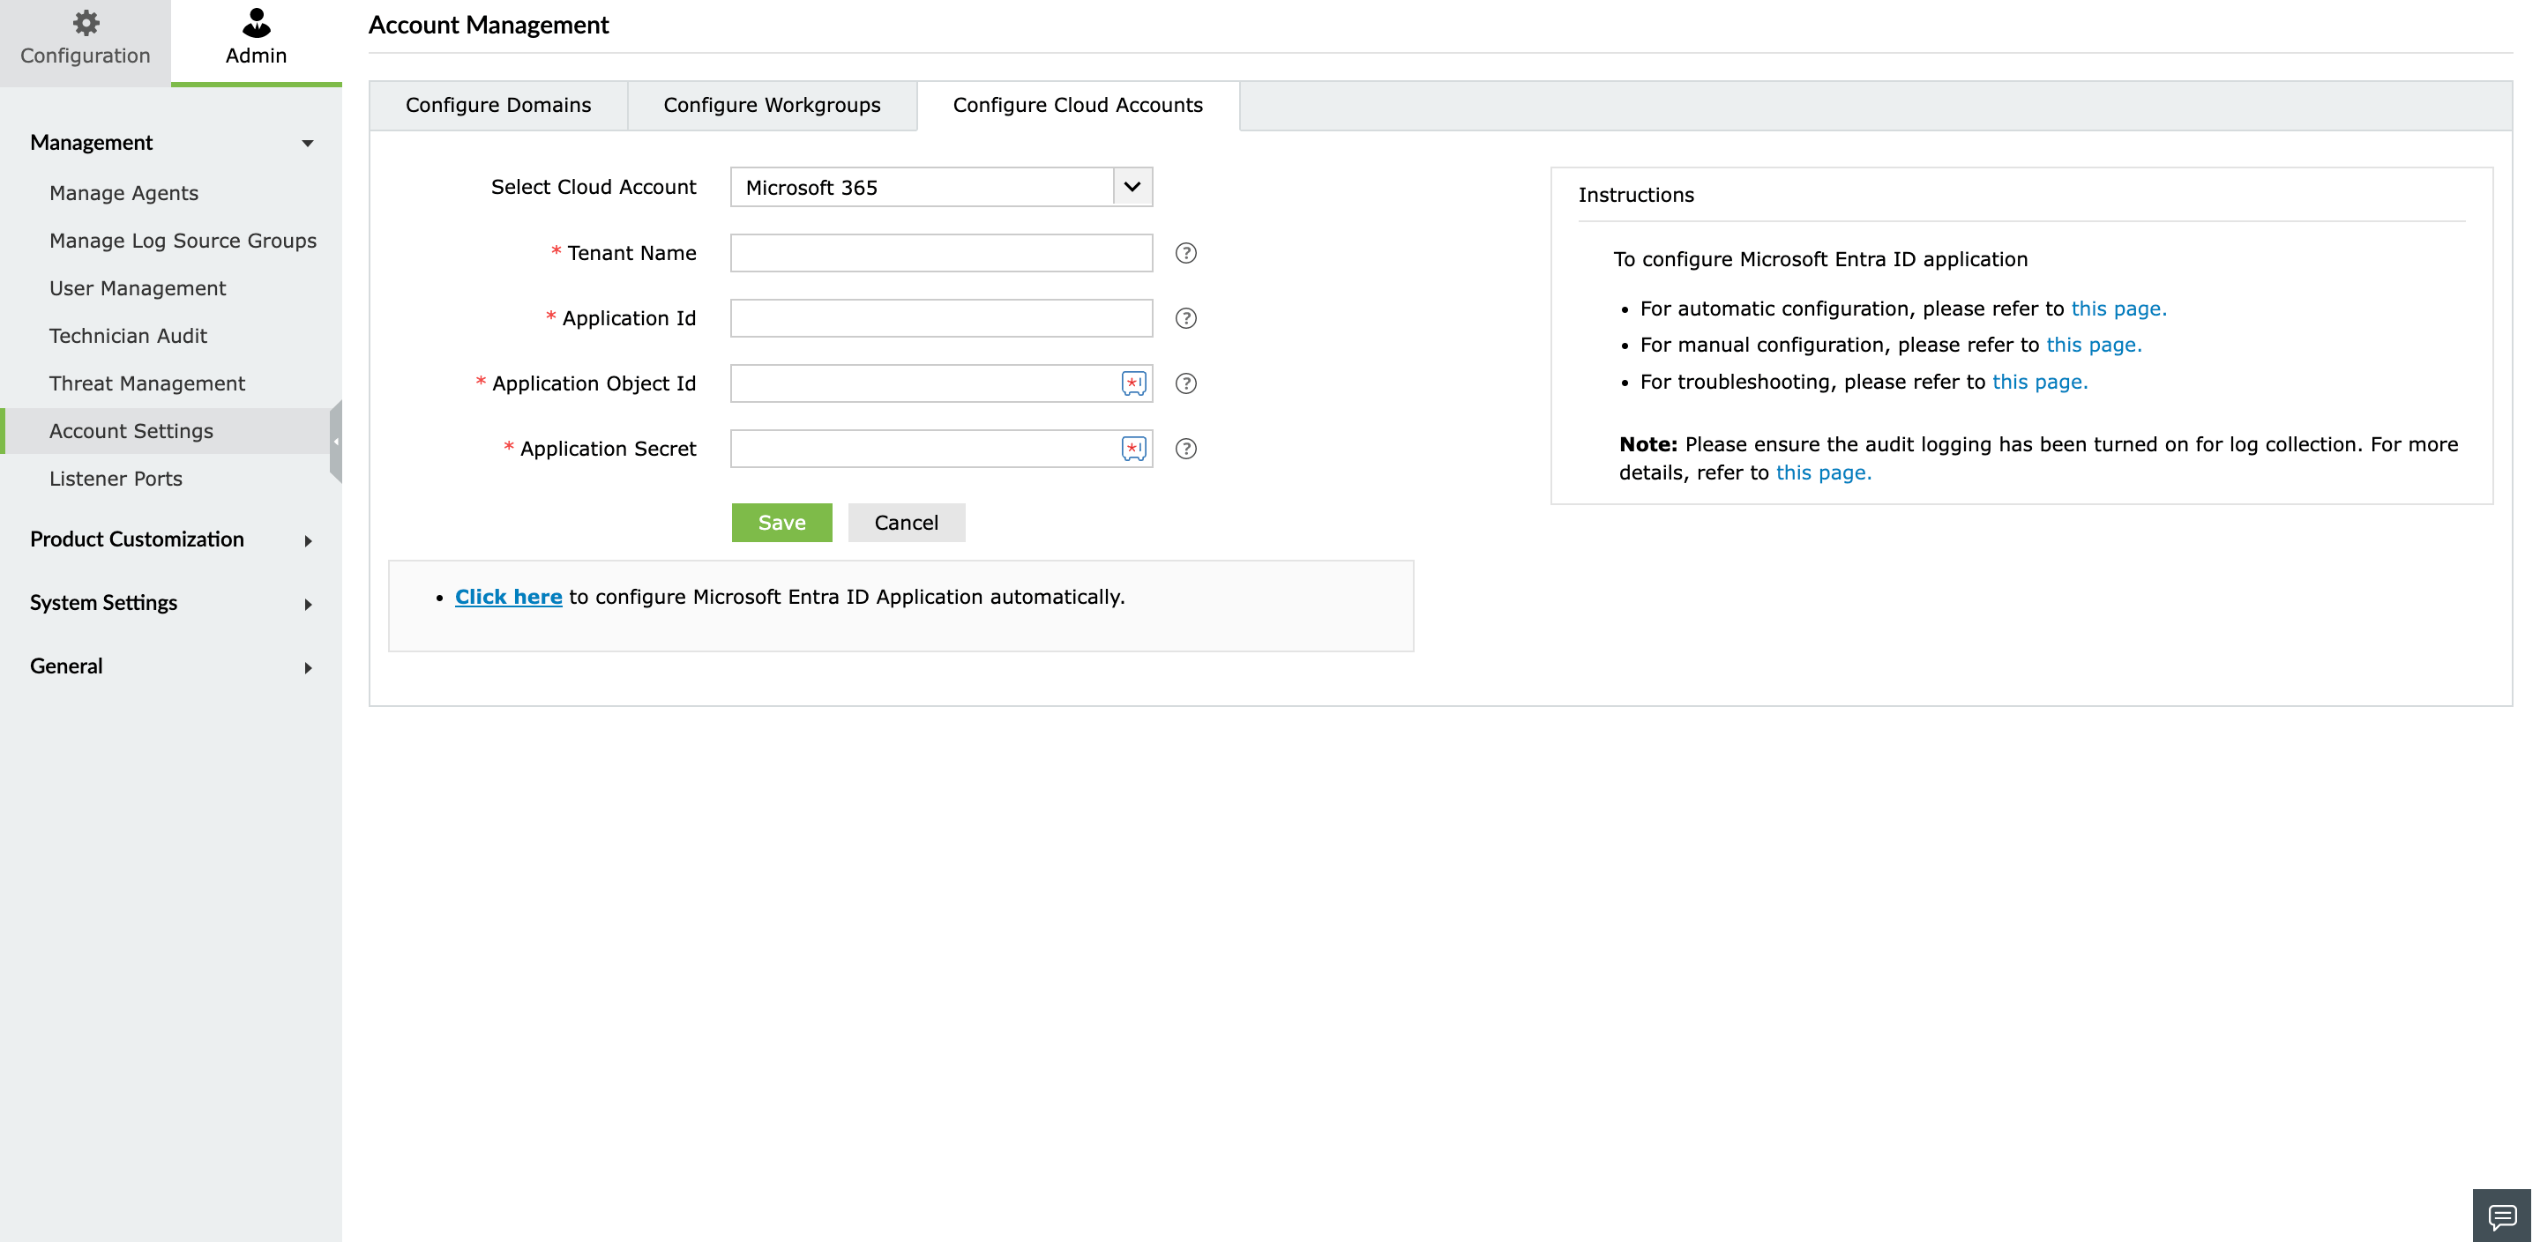The width and height of the screenshot is (2540, 1242).
Task: Switch to Configure Workgroups tab
Action: [771, 106]
